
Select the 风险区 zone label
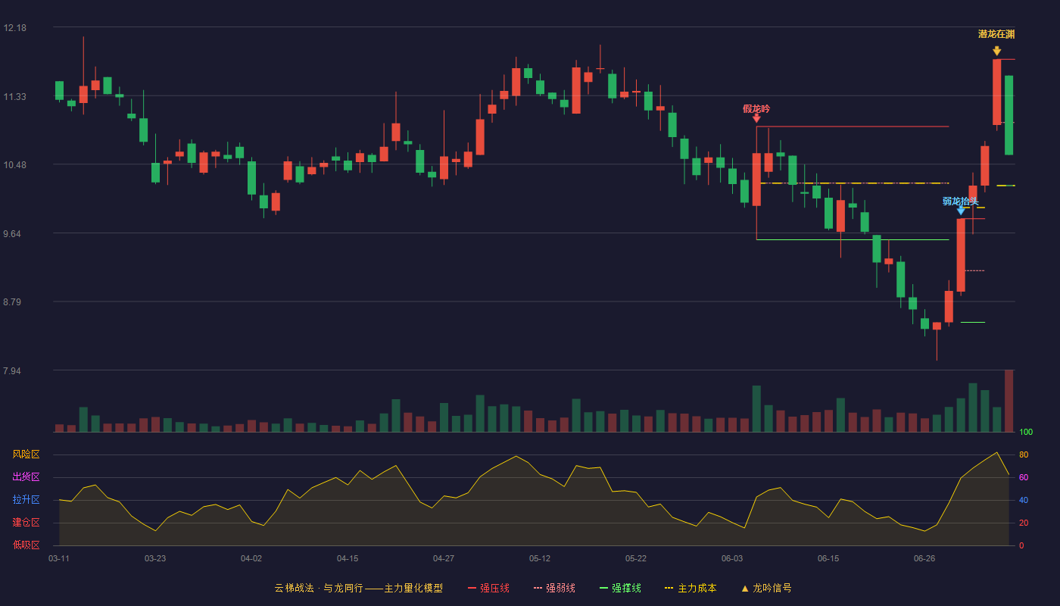tap(26, 454)
